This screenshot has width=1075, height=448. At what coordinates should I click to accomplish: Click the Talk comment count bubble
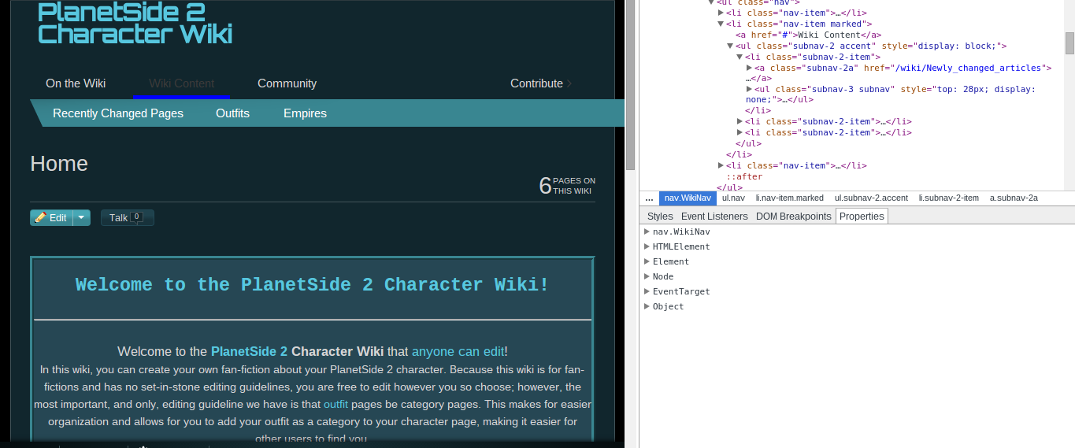click(x=136, y=217)
